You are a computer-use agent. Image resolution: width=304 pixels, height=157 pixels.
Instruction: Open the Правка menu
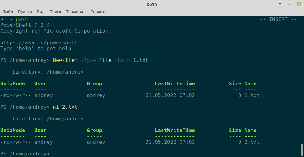[25, 12]
